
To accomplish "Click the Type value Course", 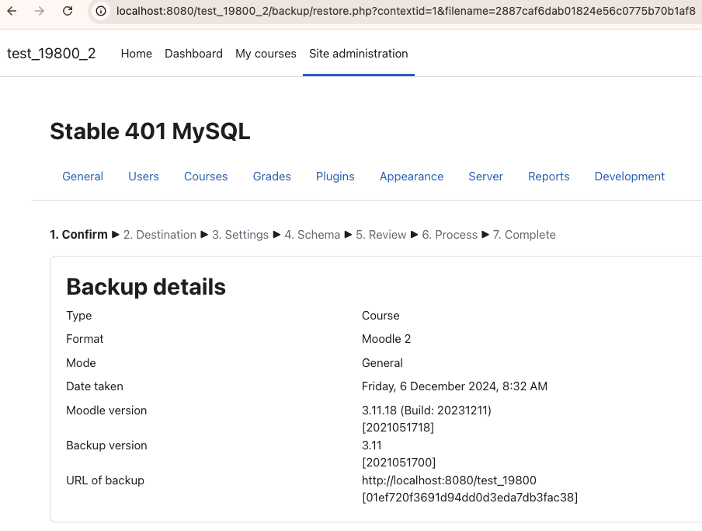I will pos(381,316).
